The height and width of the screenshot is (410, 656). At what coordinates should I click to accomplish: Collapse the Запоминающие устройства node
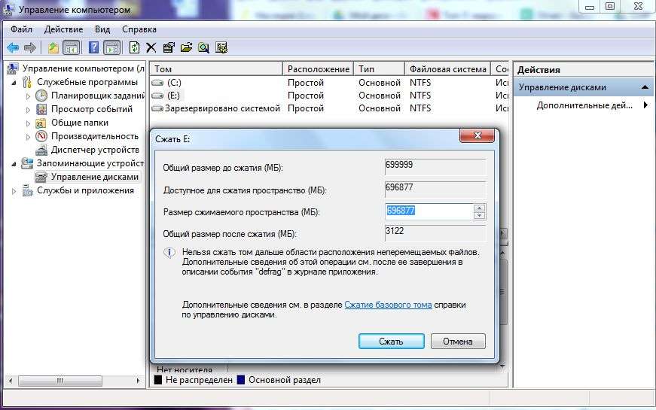(x=14, y=164)
